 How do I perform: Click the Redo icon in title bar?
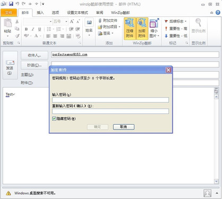(23, 4)
